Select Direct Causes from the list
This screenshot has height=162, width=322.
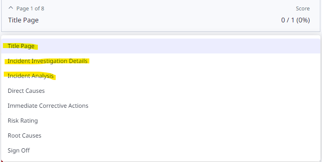coord(161,91)
